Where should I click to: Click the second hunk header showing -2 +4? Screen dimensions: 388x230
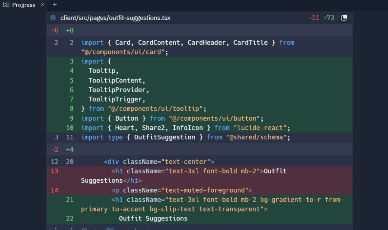coord(200,149)
